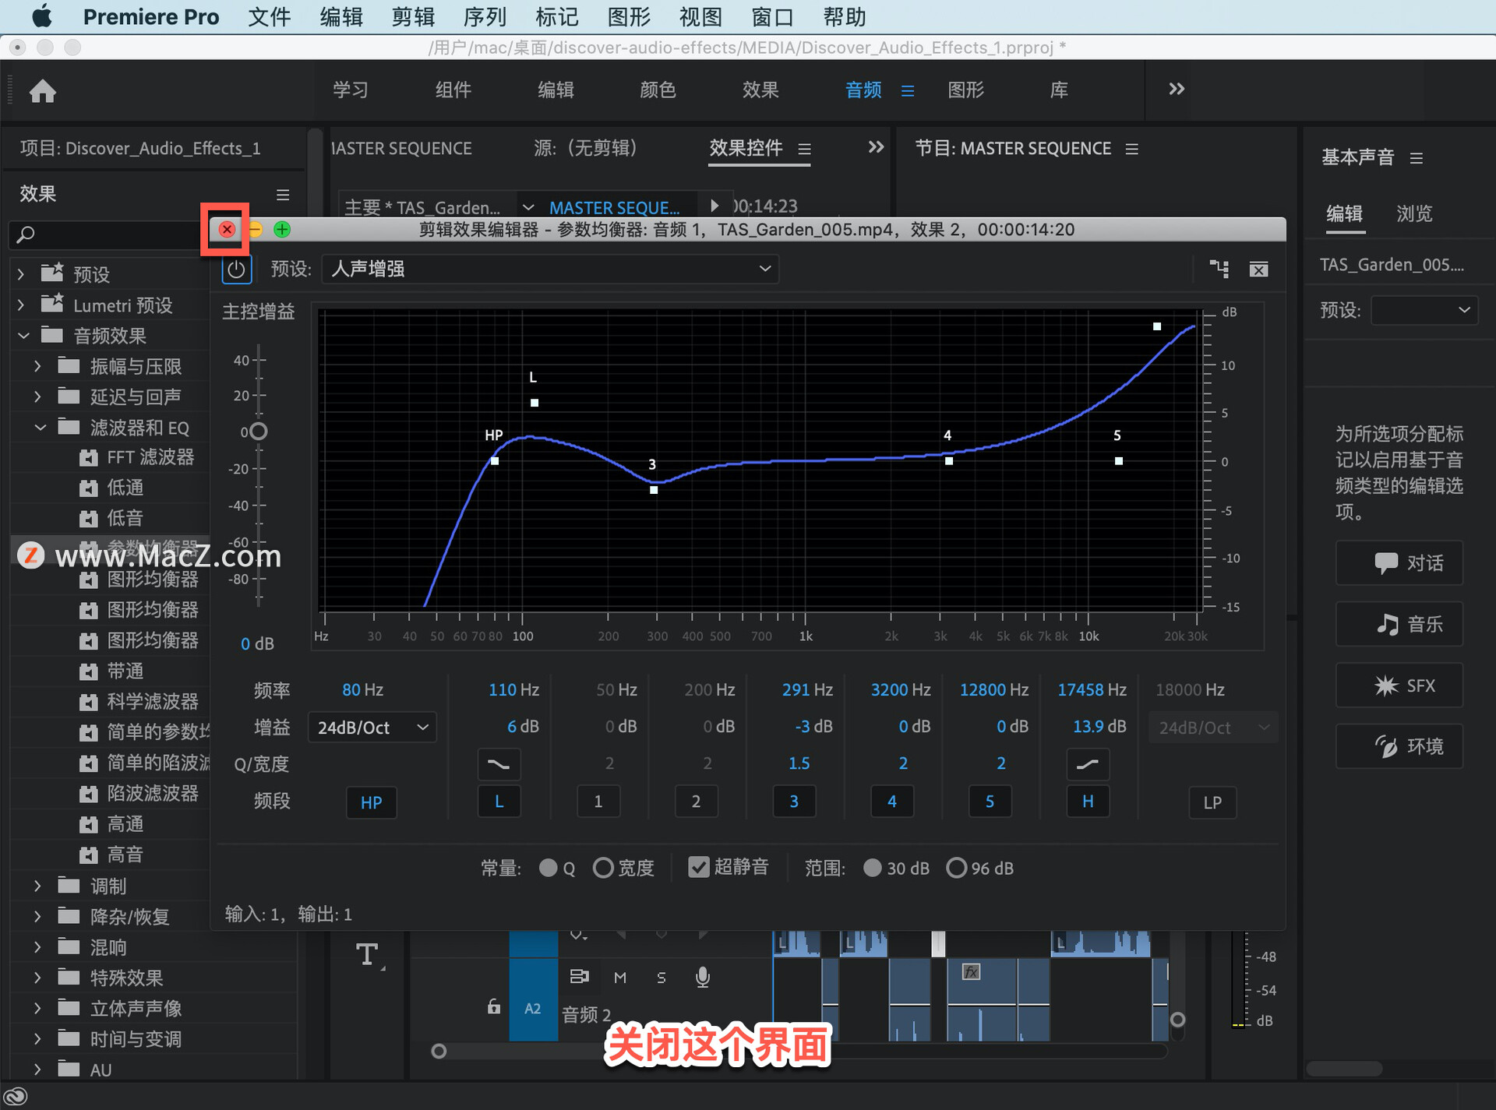Open the Essential Sound panel menu icon
The height and width of the screenshot is (1110, 1496).
point(1417,158)
